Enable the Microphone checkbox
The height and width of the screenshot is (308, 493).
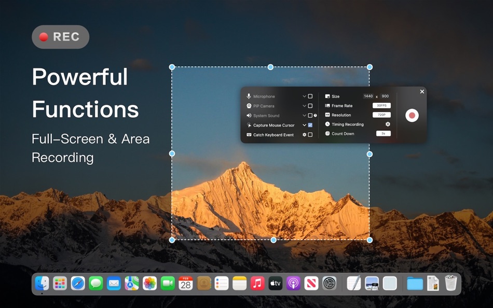point(310,96)
